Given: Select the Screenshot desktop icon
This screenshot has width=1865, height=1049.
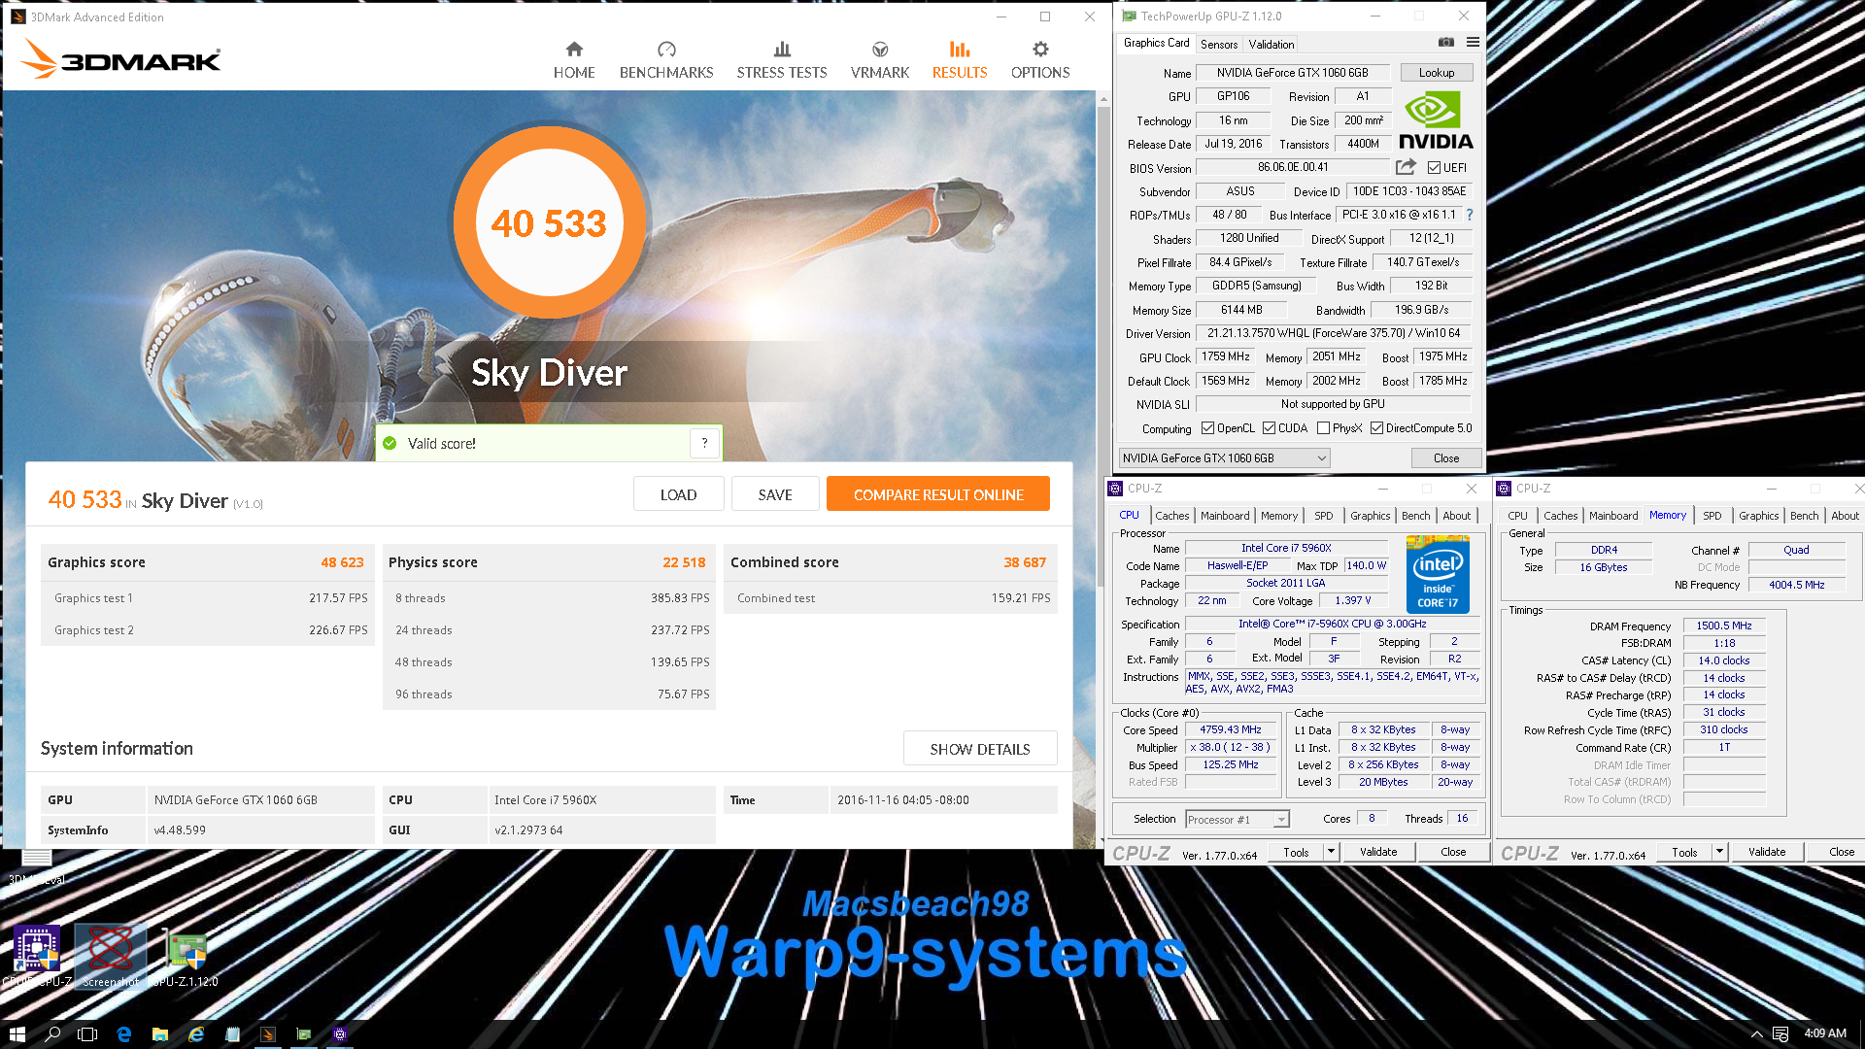Looking at the screenshot, I should 111,956.
